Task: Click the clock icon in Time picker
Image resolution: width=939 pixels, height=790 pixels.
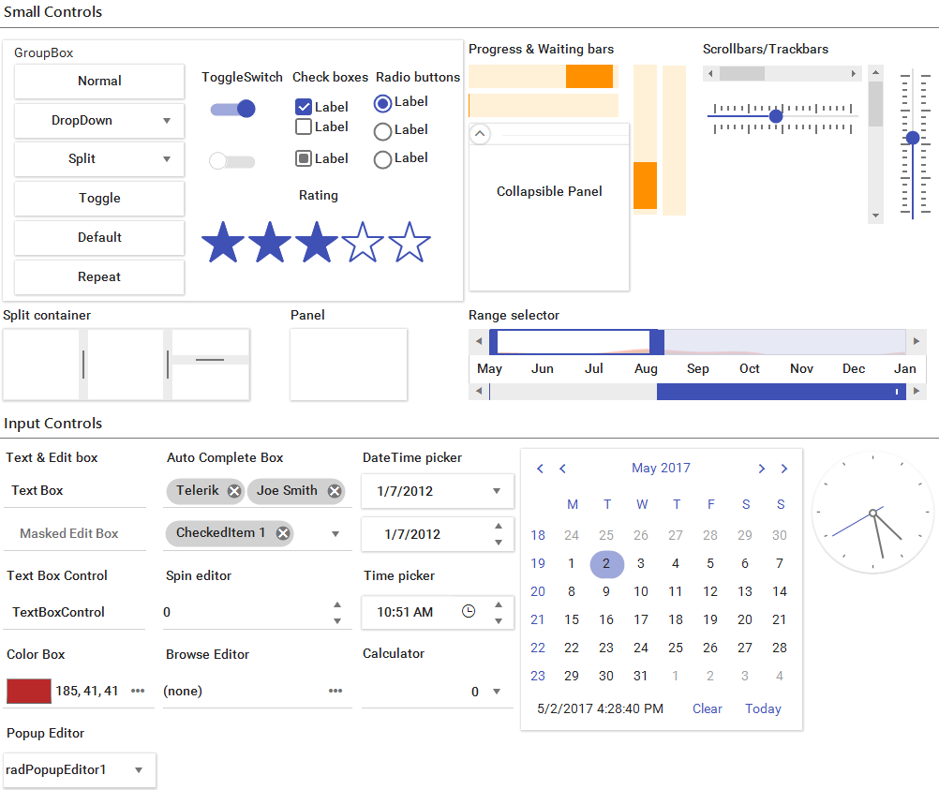Action: 469,611
